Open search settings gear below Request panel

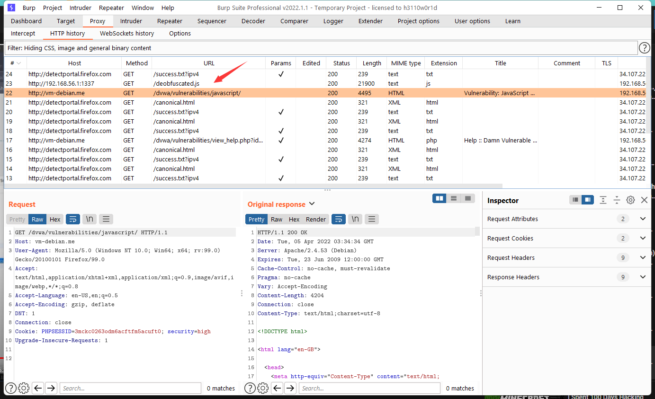click(x=24, y=388)
